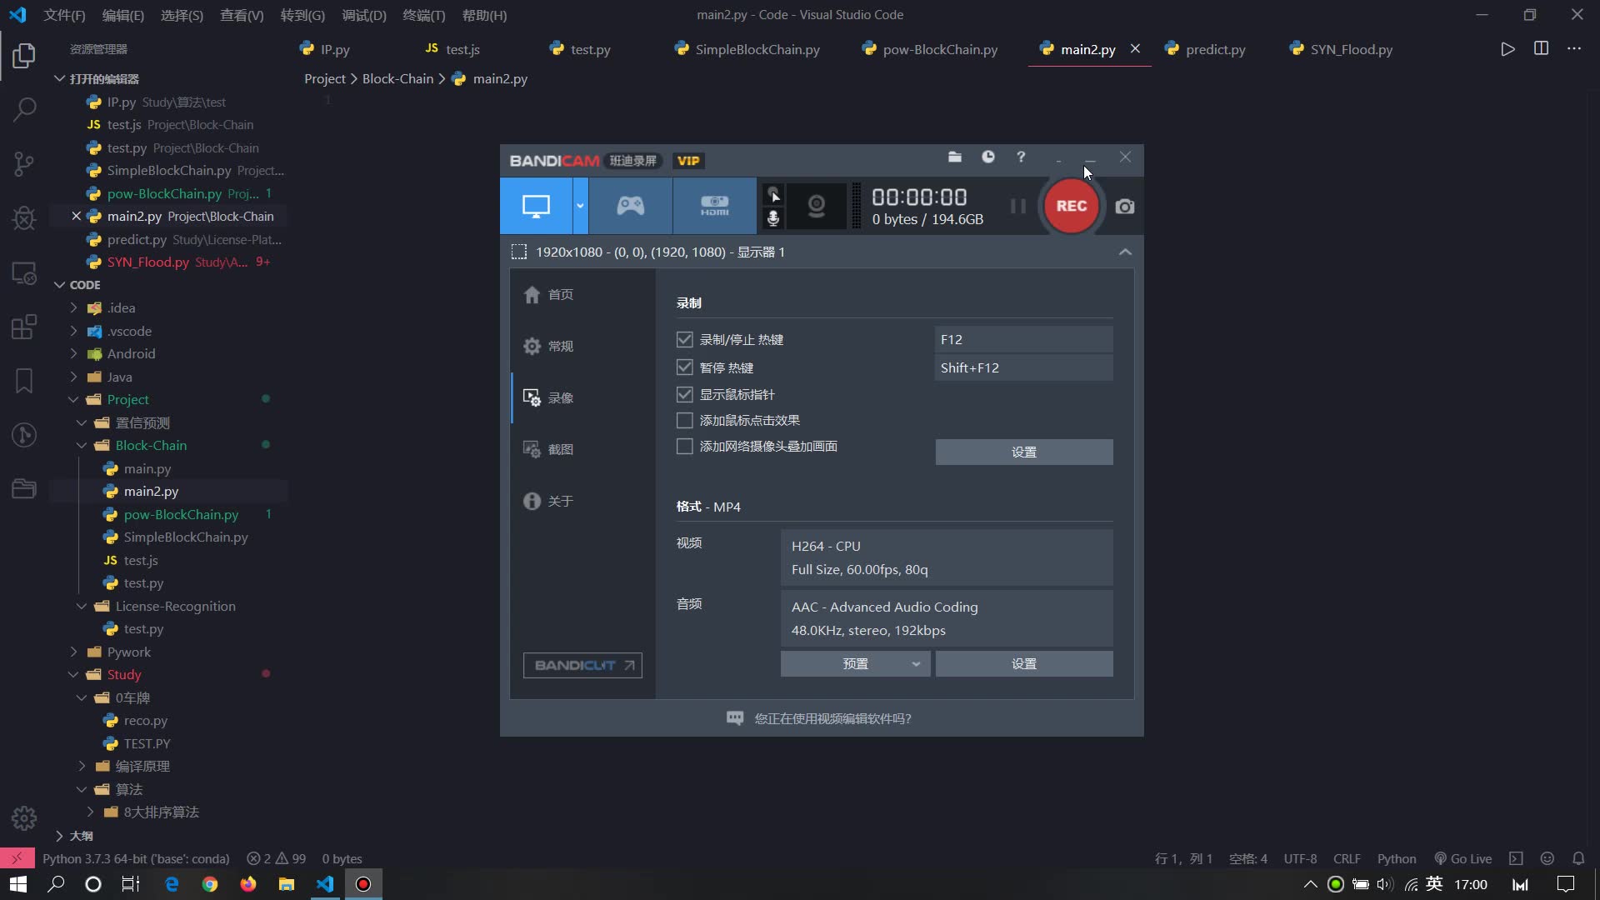1600x900 pixels.
Task: Disable the 显示鼠标指针 show cursor option
Action: coord(684,394)
